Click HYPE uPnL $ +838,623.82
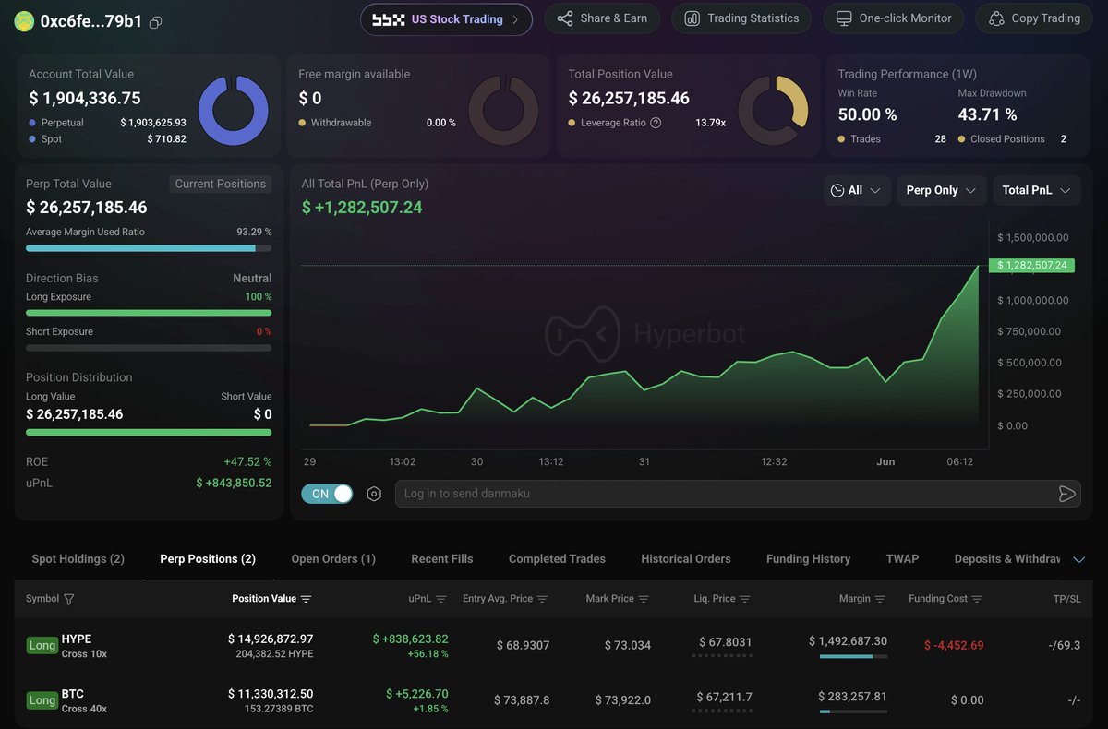Viewport: 1108px width, 729px height. coord(410,639)
